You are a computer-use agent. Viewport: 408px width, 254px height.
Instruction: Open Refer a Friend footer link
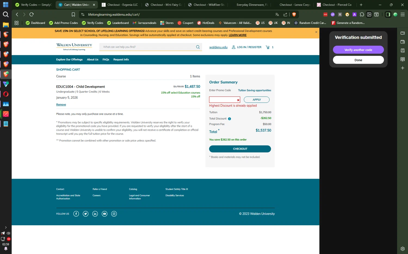click(100, 189)
